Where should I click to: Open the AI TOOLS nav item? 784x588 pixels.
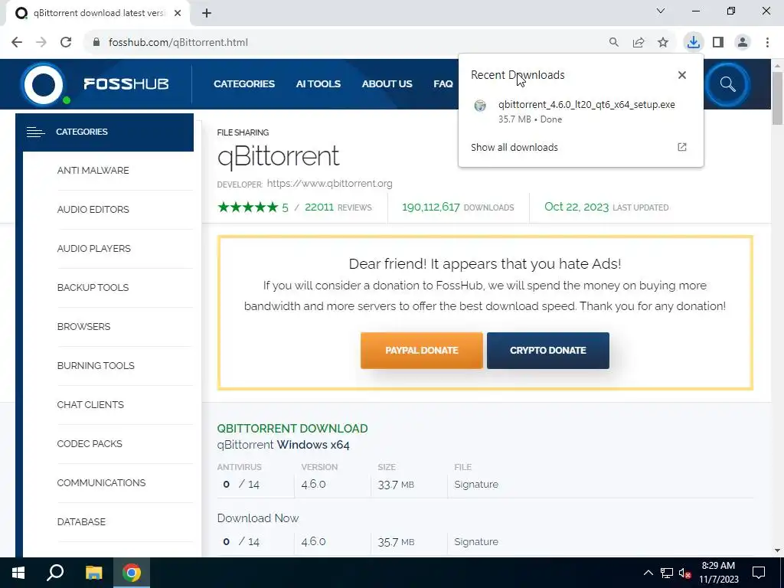point(318,84)
